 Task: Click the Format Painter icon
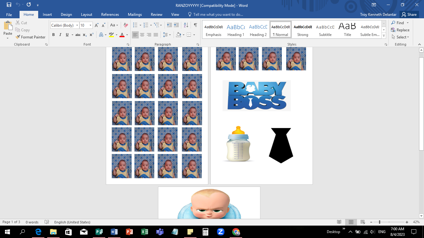tap(17, 37)
